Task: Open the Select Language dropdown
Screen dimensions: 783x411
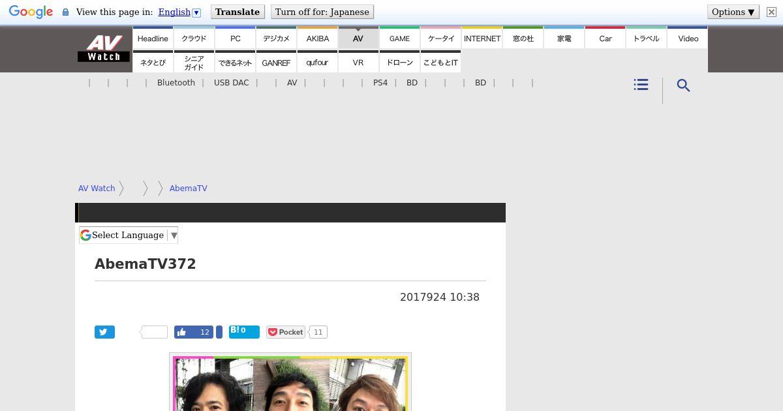Action: pos(129,235)
